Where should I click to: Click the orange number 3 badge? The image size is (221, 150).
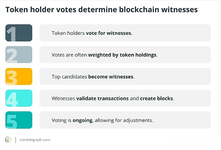(x=19, y=77)
